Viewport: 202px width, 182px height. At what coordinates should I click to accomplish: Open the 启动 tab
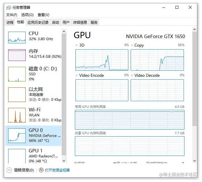pyautogui.click(x=56, y=23)
